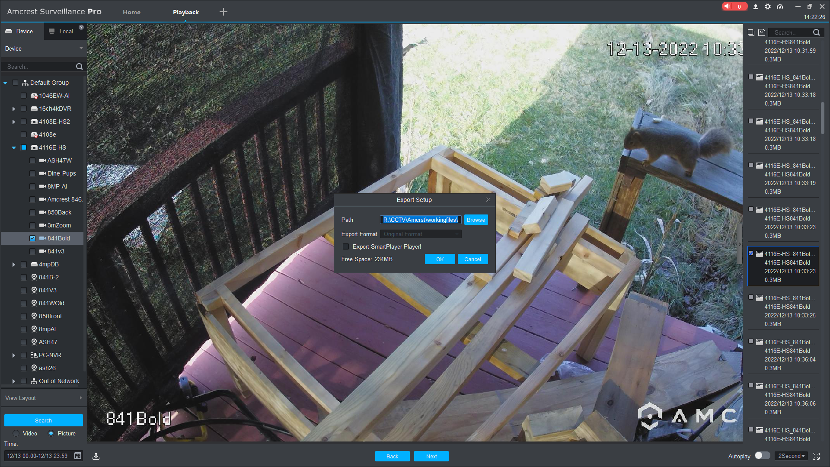Expand the 16ch4kDVR tree node
The width and height of the screenshot is (830, 467).
[14, 109]
